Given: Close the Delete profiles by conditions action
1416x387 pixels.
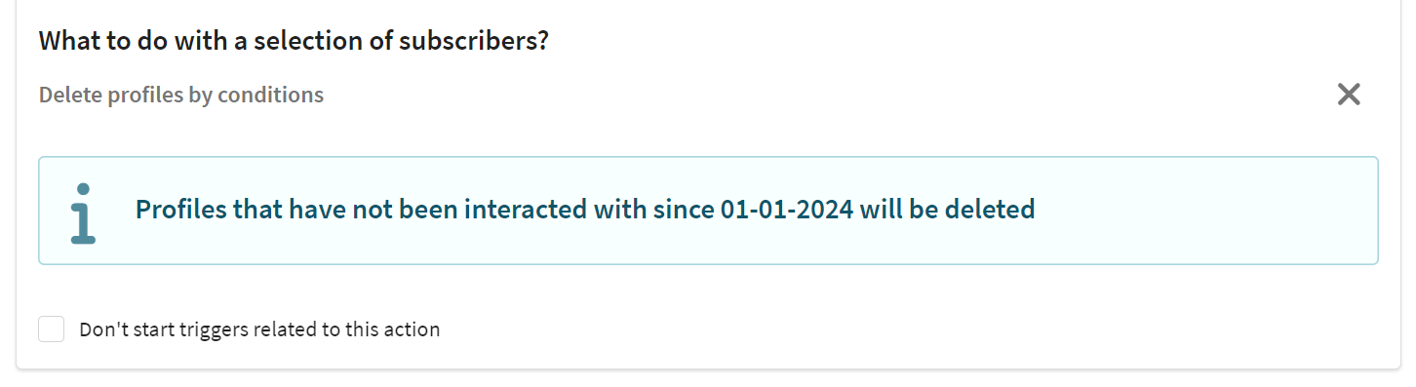Looking at the screenshot, I should [1348, 95].
